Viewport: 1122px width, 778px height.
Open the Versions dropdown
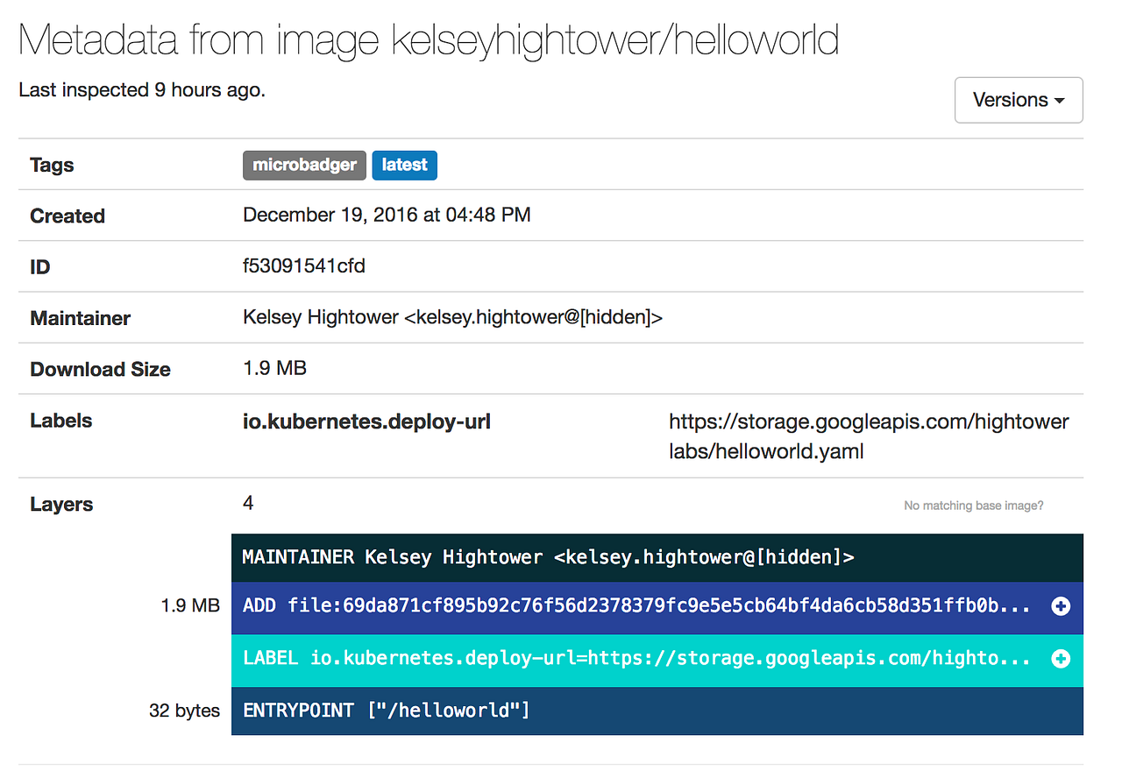pos(1019,100)
